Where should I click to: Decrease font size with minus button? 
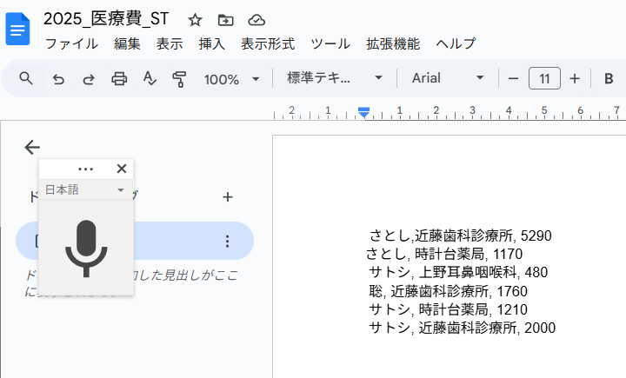click(x=513, y=79)
